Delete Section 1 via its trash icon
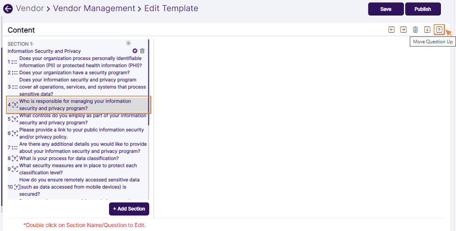This screenshot has height=231, width=456. click(142, 51)
